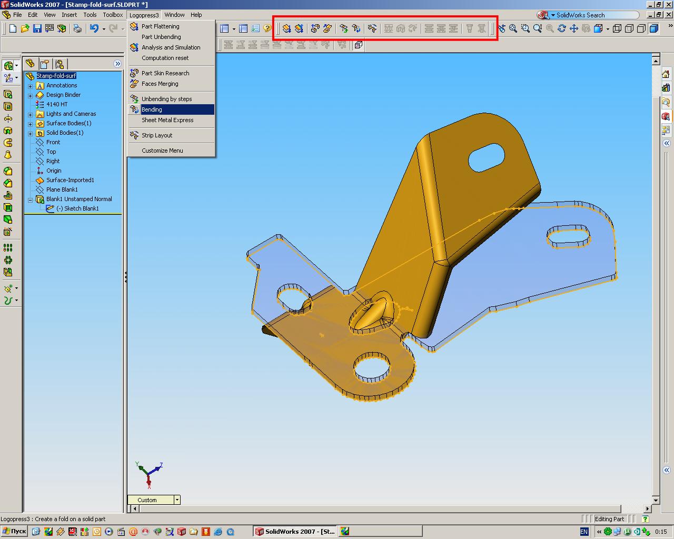Expand the FeatureManager panel chevron
Viewport: 674px width, 539px height.
[117, 64]
